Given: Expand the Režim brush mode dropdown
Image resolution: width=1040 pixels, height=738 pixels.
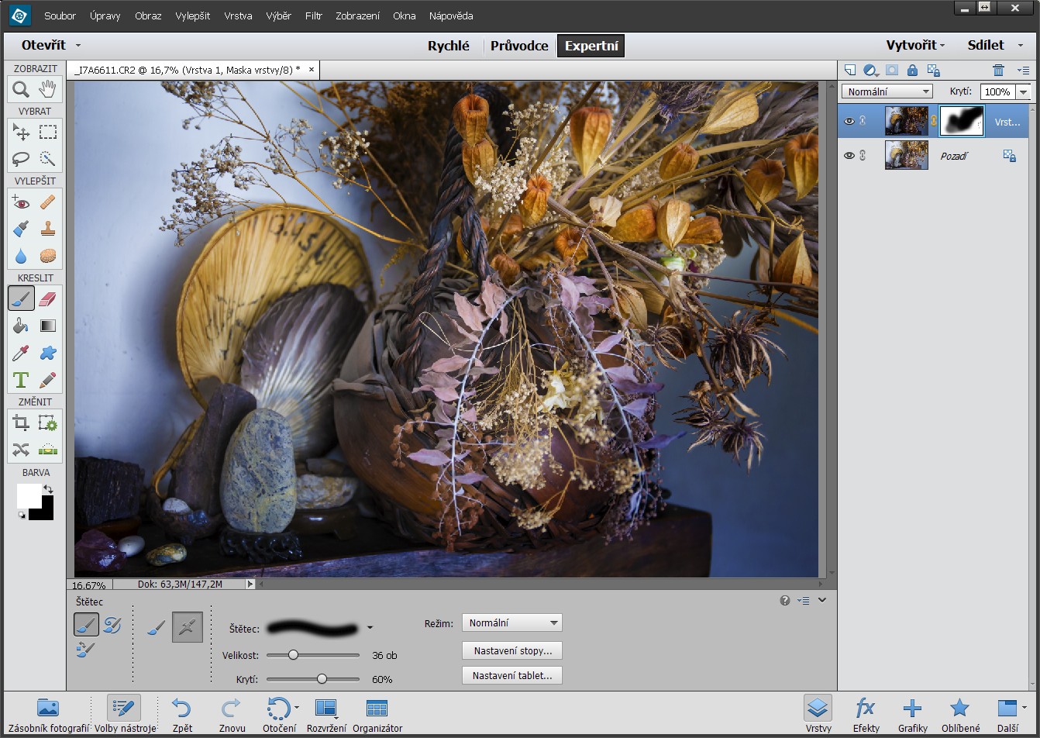Looking at the screenshot, I should 511,622.
